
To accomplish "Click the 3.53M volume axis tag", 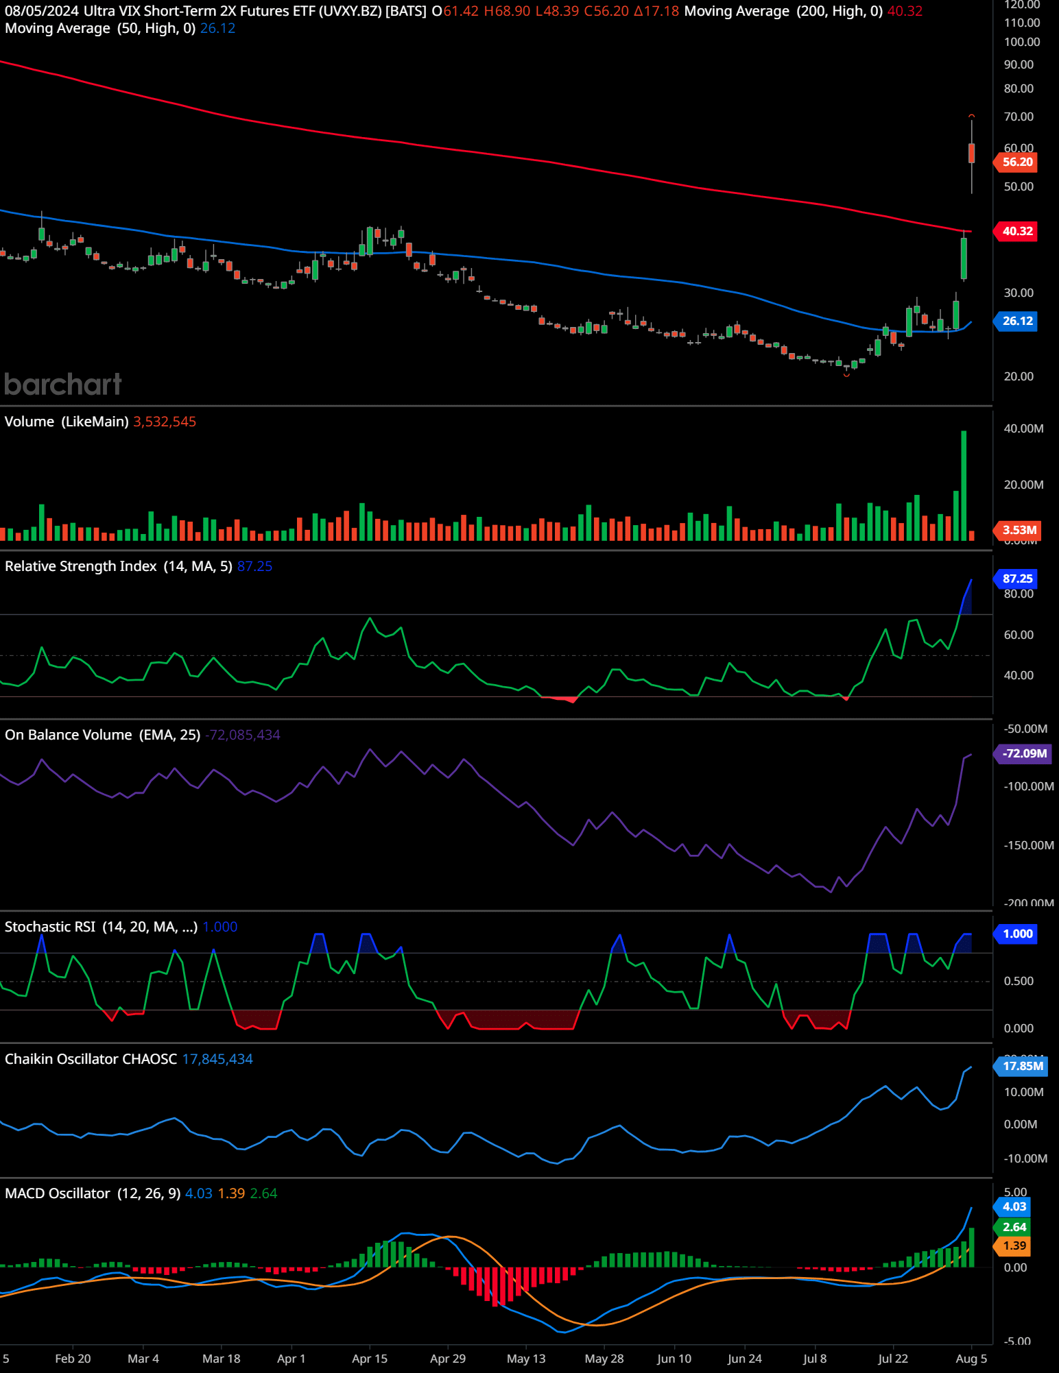I will click(x=1017, y=531).
